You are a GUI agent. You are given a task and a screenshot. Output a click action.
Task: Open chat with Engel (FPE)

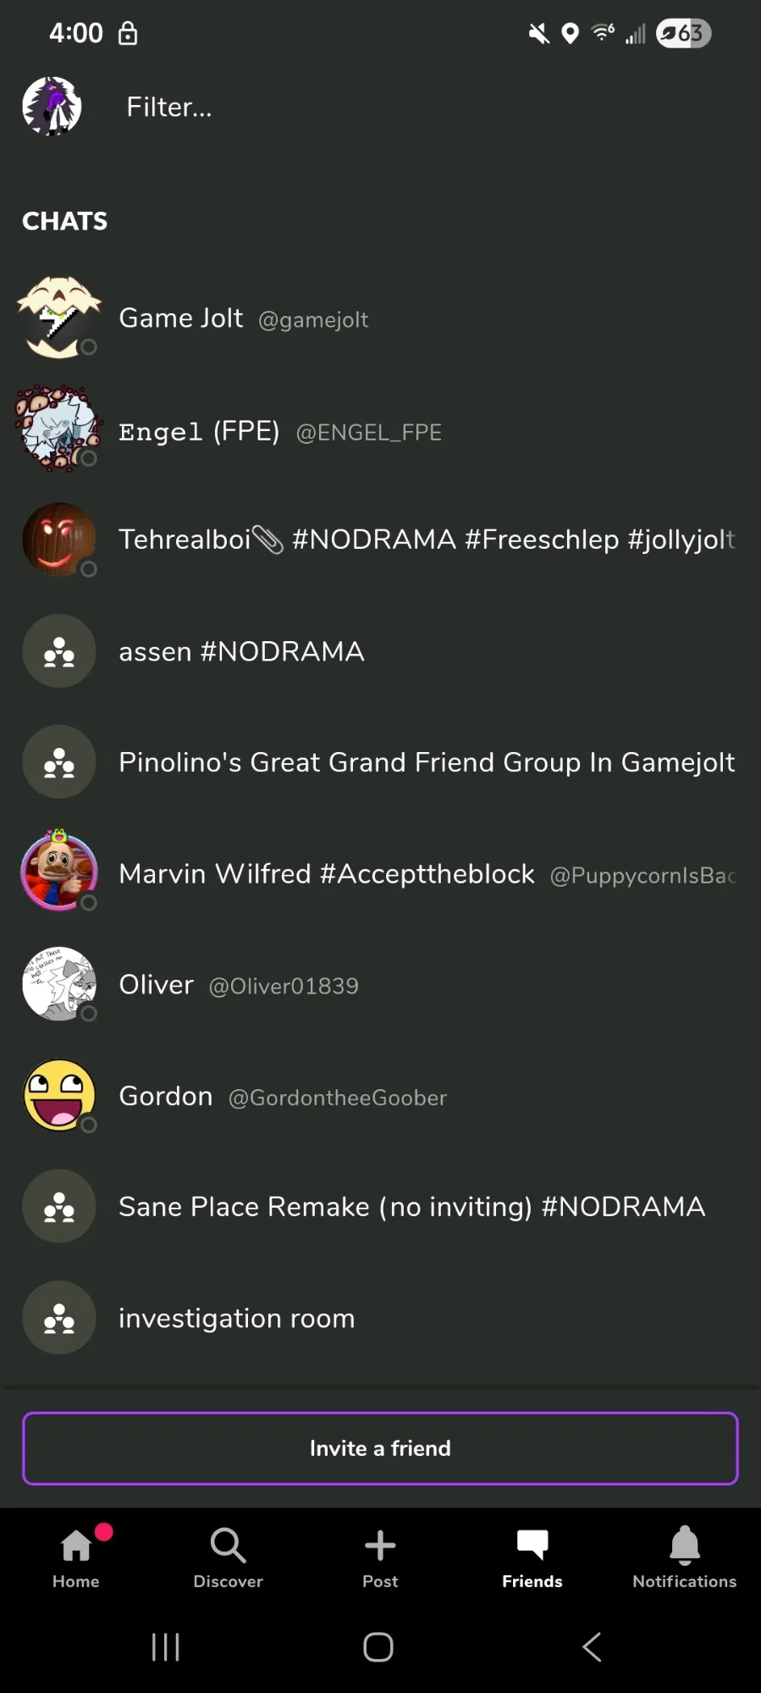(x=279, y=432)
